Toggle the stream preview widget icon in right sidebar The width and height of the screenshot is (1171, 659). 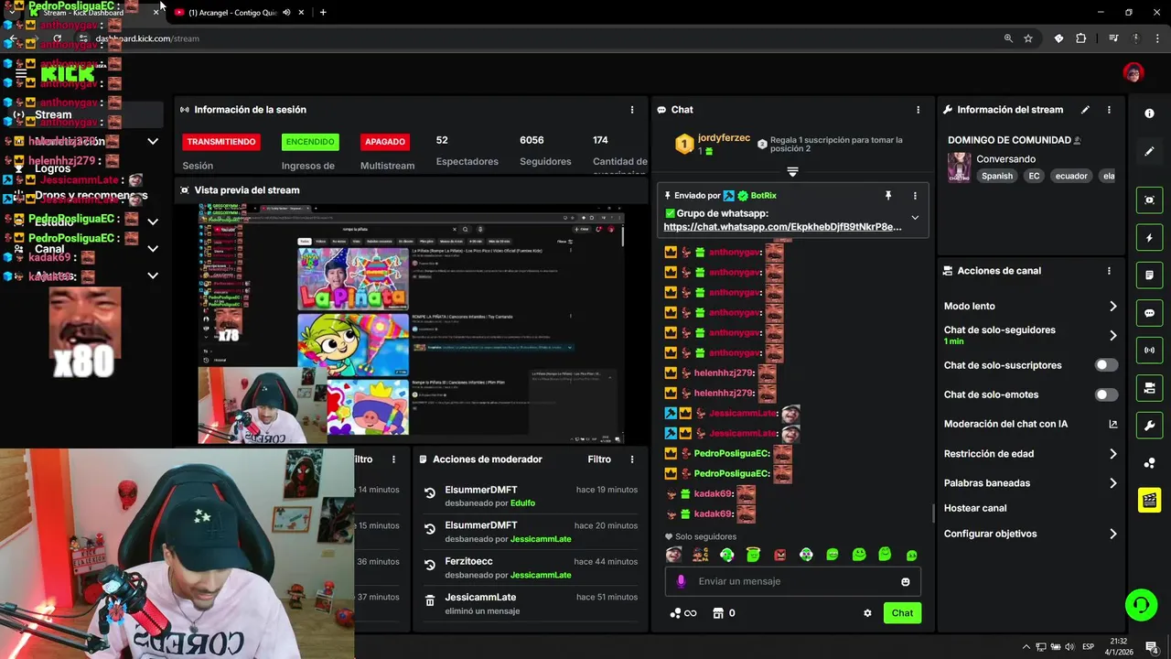[1149, 200]
